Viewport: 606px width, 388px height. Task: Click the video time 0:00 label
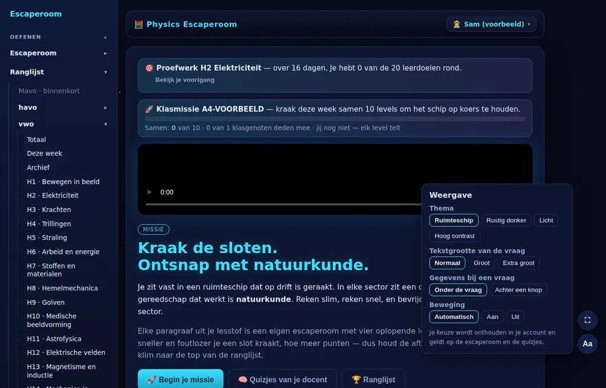coord(167,192)
